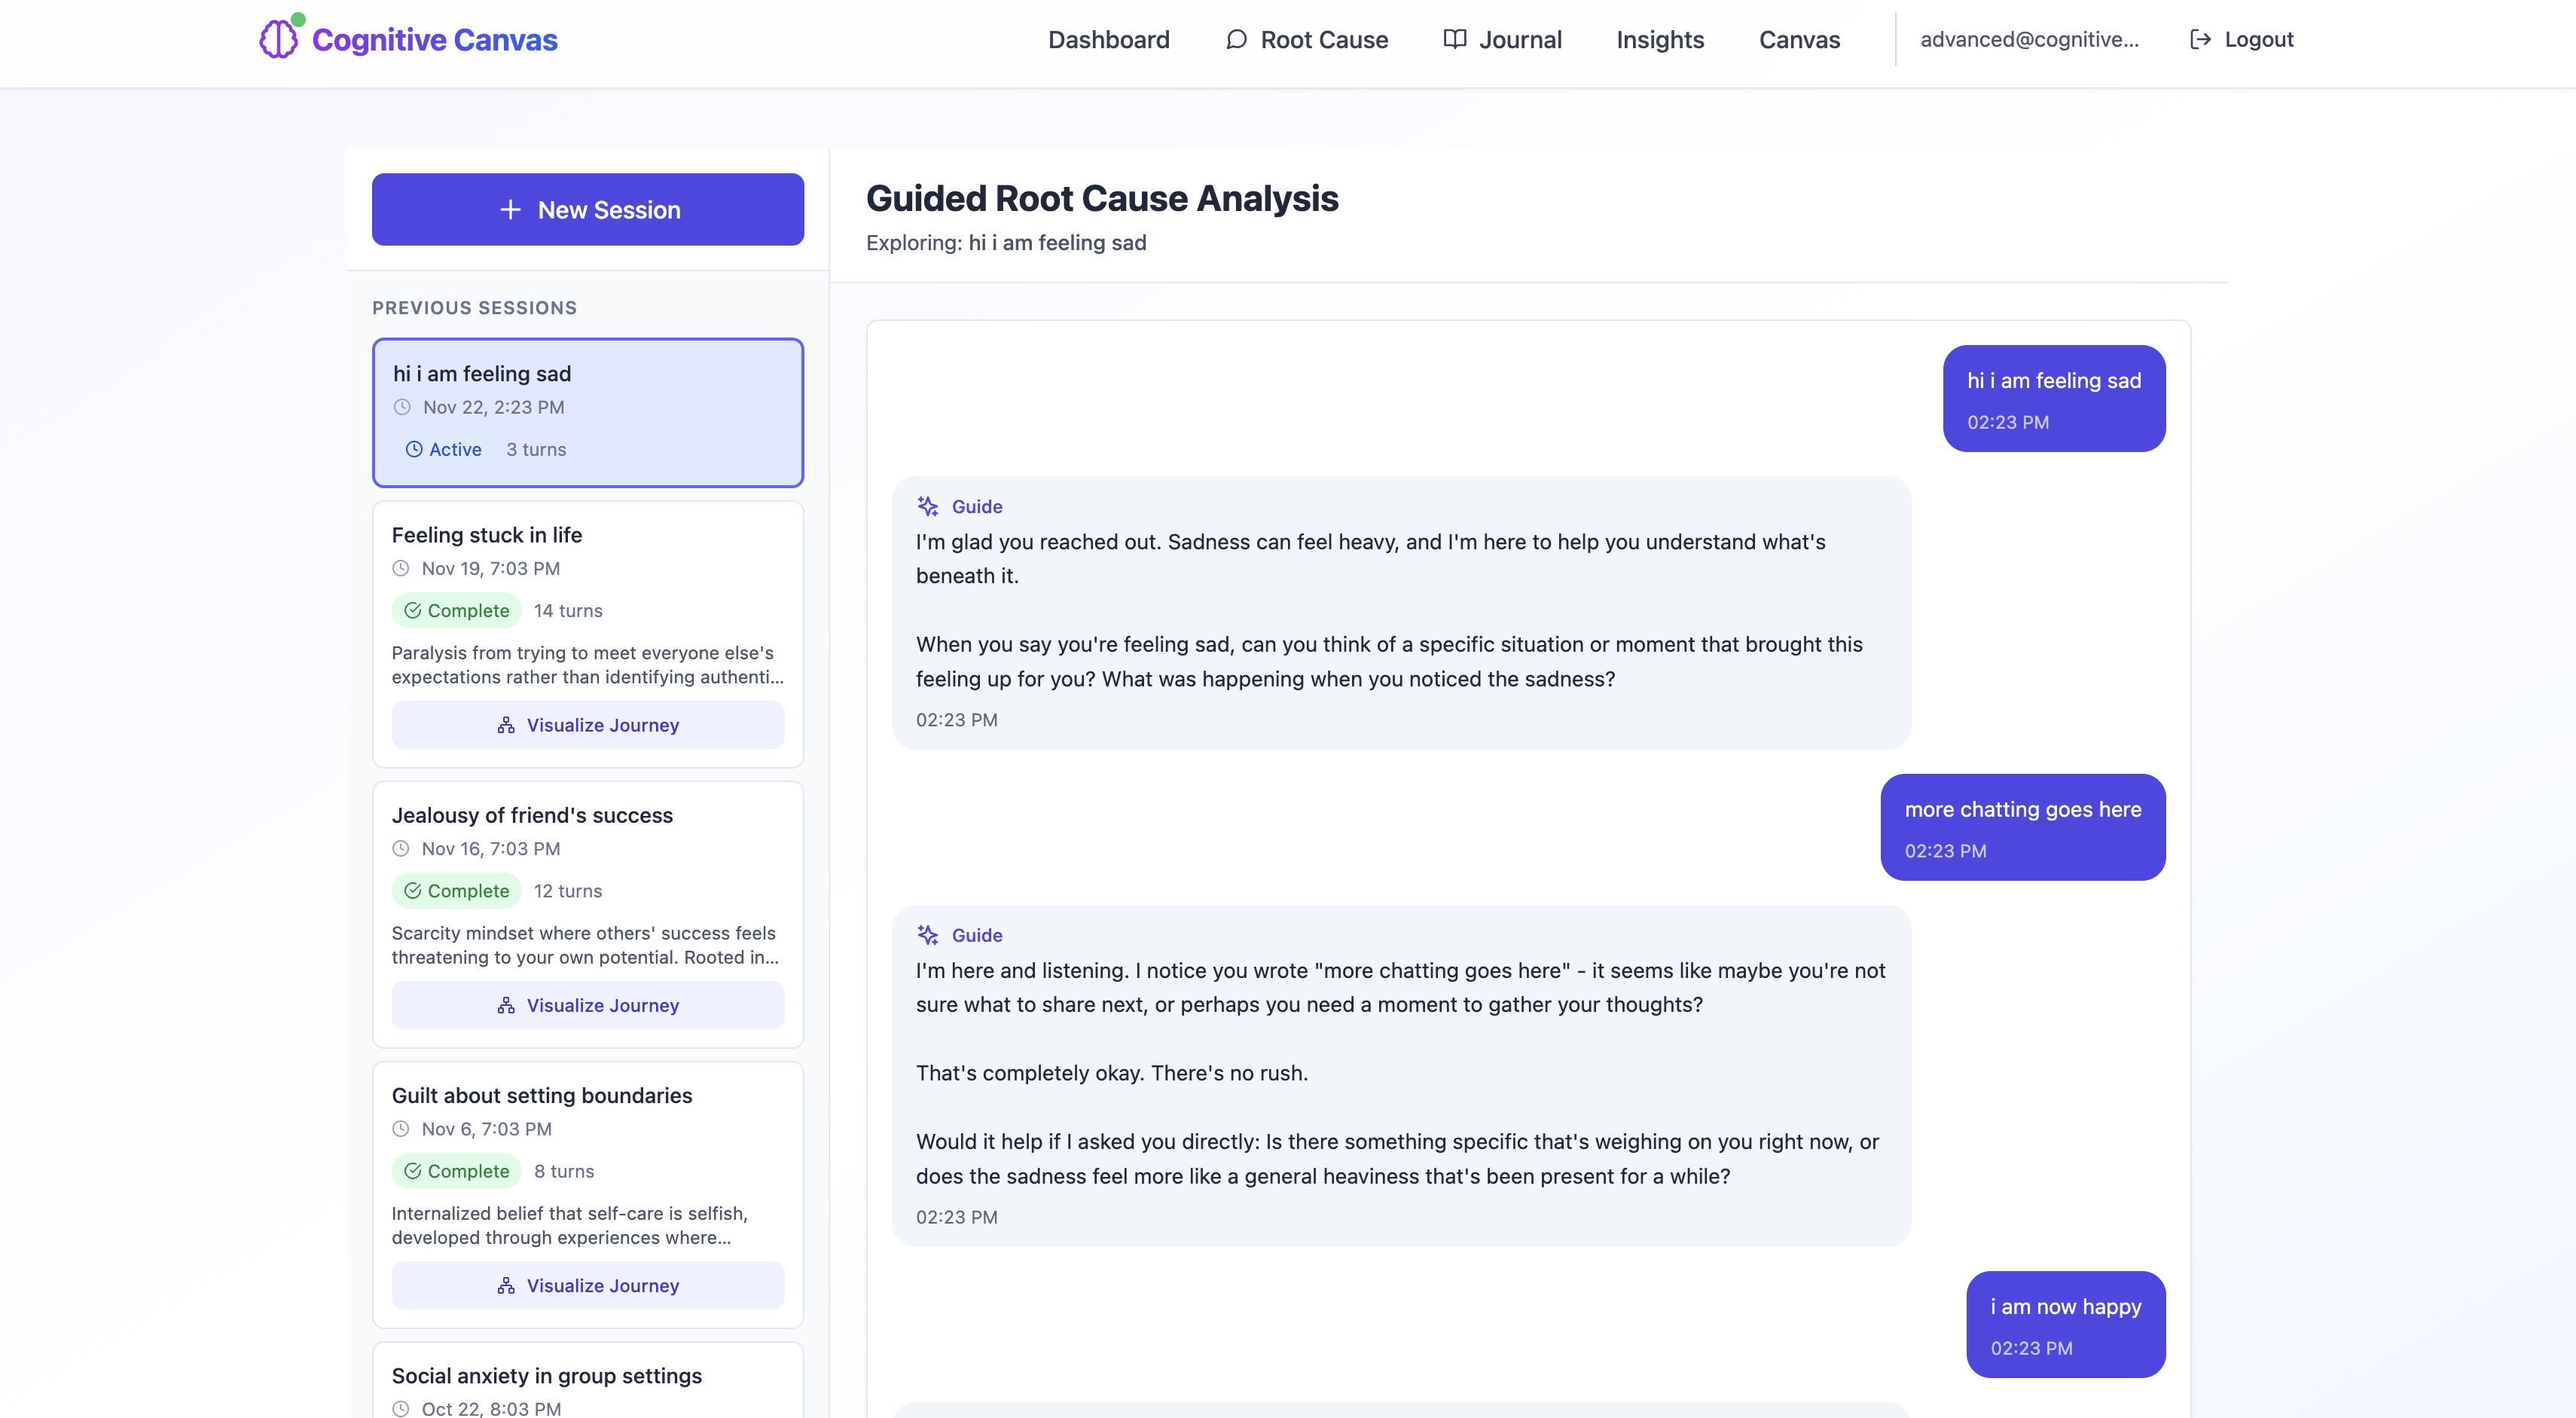Click the Cognitive Canvas brain logo icon
This screenshot has height=1418, width=2576.
coord(279,39)
